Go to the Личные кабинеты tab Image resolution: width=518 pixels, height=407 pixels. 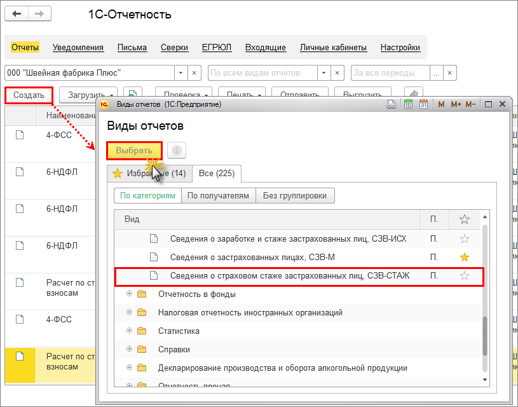click(333, 48)
